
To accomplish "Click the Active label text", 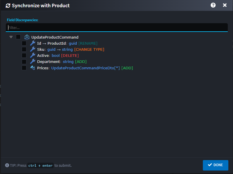I will (x=43, y=55).
